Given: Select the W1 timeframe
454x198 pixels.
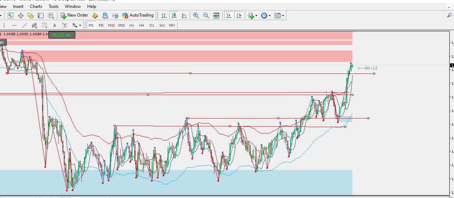Looking at the screenshot, I should pyautogui.click(x=162, y=25).
